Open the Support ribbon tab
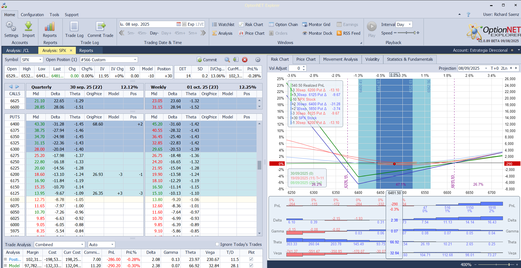 (x=71, y=15)
